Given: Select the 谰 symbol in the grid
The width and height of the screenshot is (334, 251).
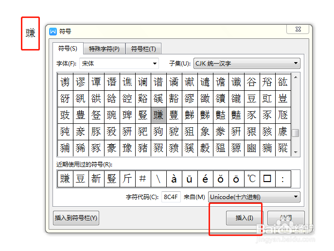Looking at the screenshot, I should tap(143, 82).
